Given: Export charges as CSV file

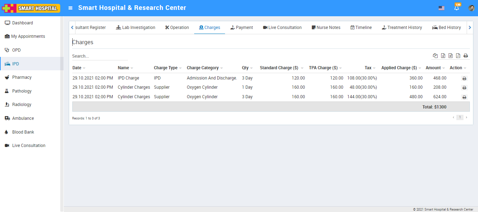Looking at the screenshot, I should coord(450,56).
